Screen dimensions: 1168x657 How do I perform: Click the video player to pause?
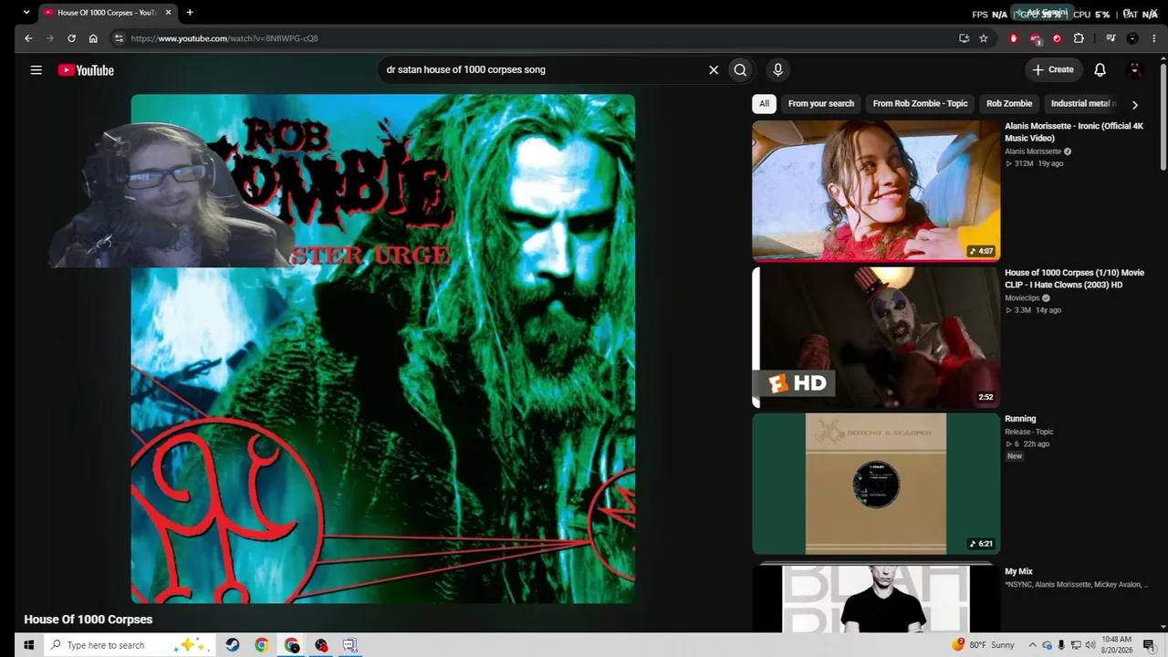pos(383,349)
